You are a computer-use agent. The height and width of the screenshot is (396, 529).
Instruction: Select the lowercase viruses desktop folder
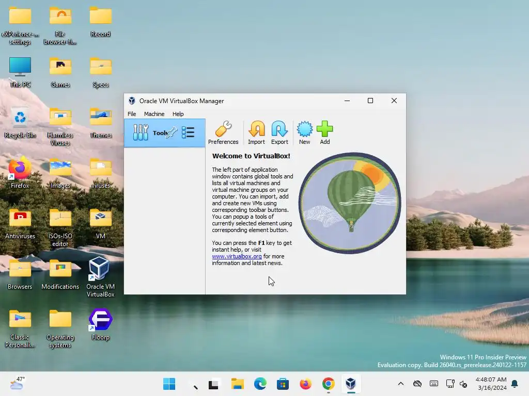pyautogui.click(x=101, y=174)
